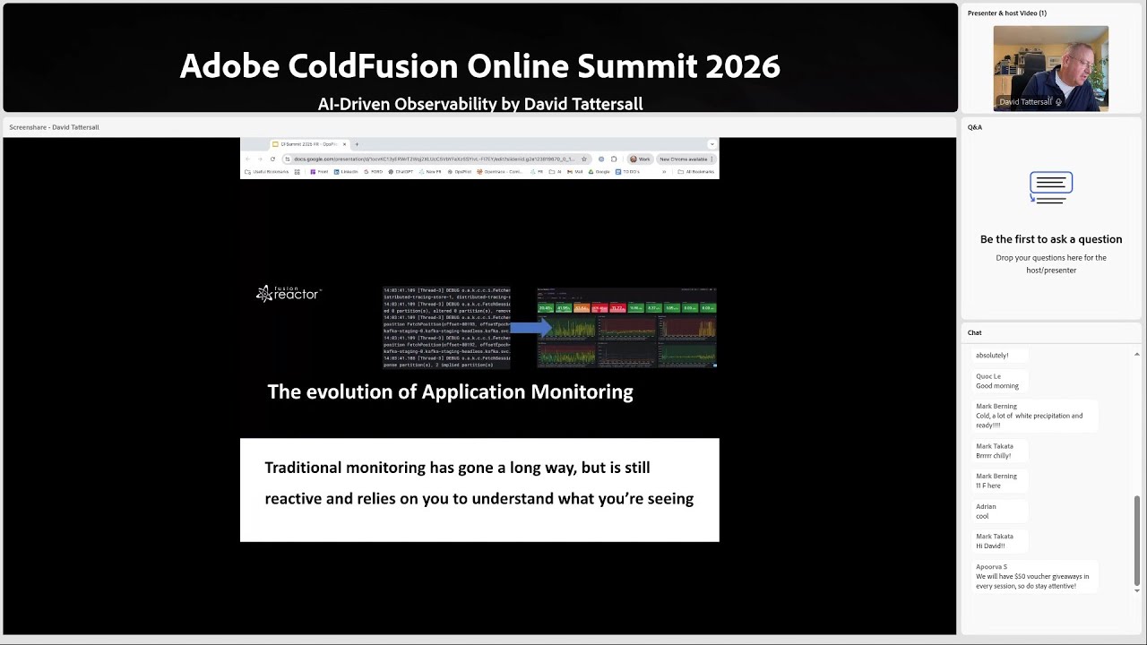Open the tab search dropdown in shared browser
Screen dimensions: 1147x645
point(711,144)
